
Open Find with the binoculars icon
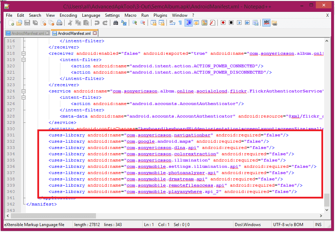(x=116, y=23)
